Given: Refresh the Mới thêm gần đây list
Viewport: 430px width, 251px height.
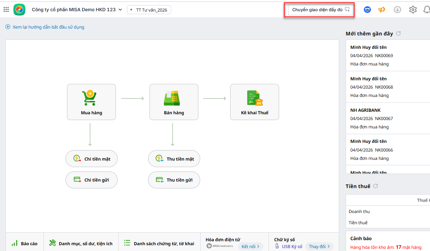Looking at the screenshot, I should pos(399,34).
